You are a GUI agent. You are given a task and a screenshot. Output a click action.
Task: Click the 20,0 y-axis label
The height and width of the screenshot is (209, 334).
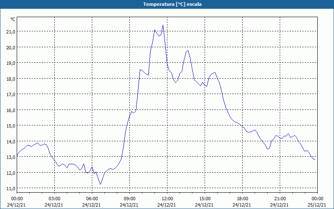coord(11,48)
